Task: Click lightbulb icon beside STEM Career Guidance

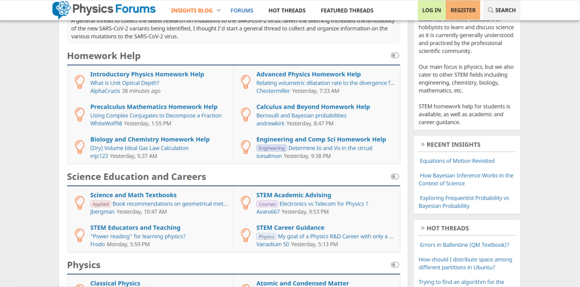Action: point(245,236)
